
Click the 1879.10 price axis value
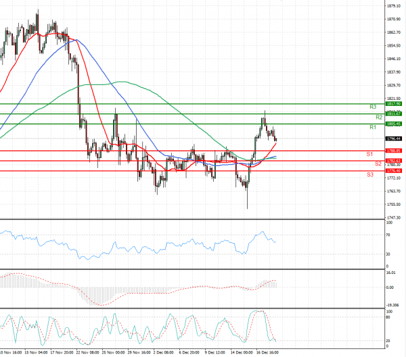click(394, 6)
